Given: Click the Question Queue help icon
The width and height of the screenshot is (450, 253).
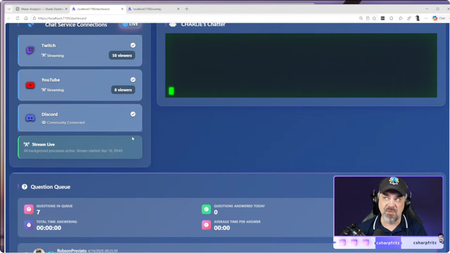Looking at the screenshot, I should tap(24, 187).
